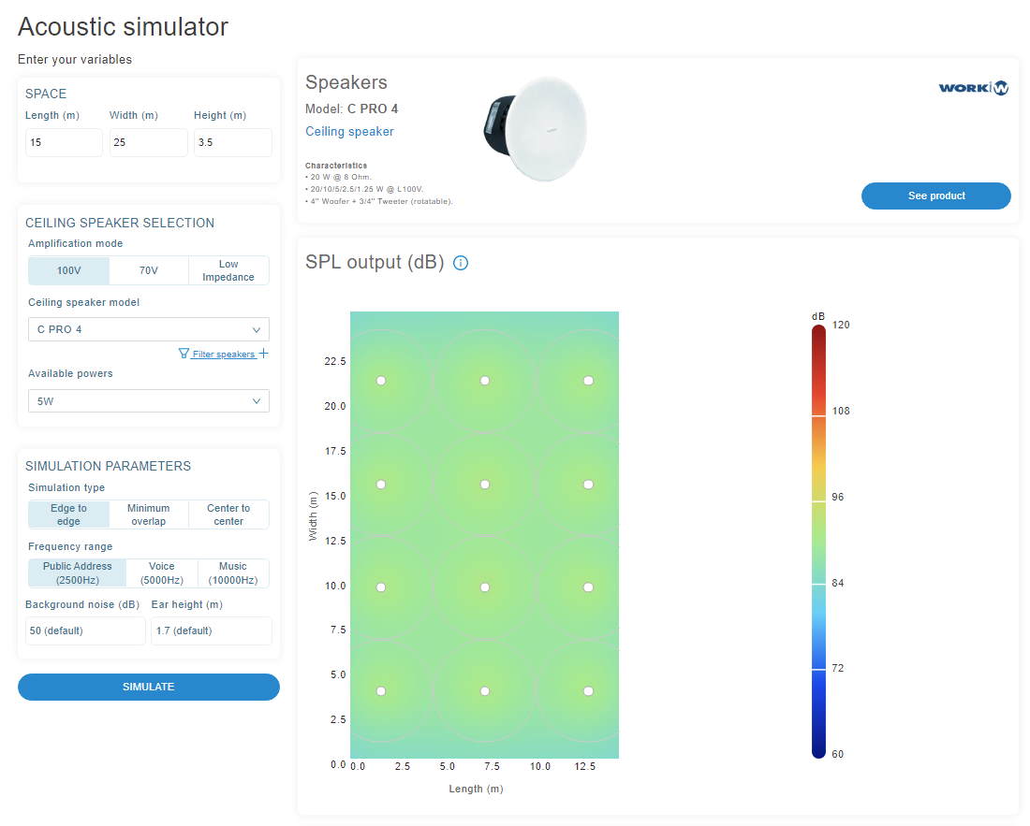Viewport: 1030px width, 826px height.
Task: Open the Ceiling speaker link
Action: point(349,132)
